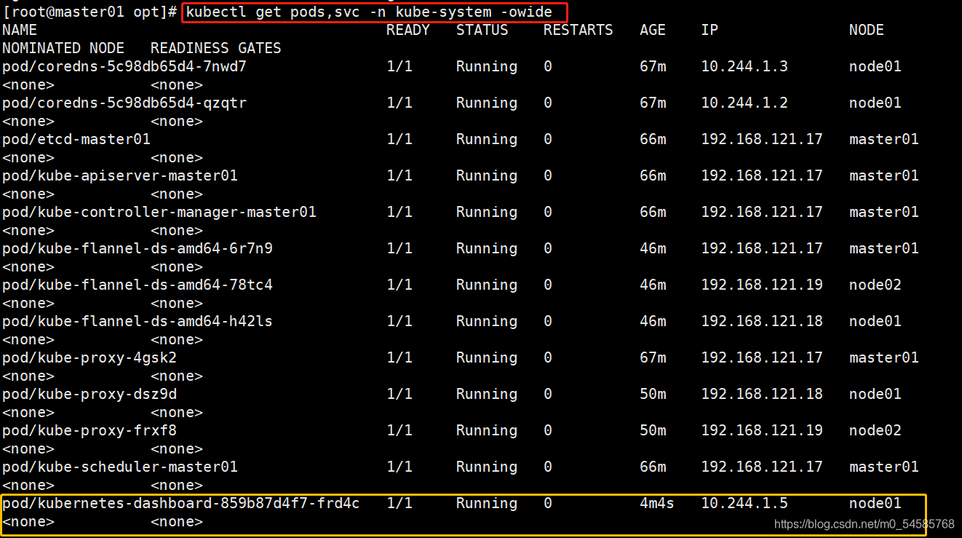Screen dimensions: 962x538
Task: Click IP 192.168.121.18 in kube-proxy-dsz9d row
Action: [762, 394]
